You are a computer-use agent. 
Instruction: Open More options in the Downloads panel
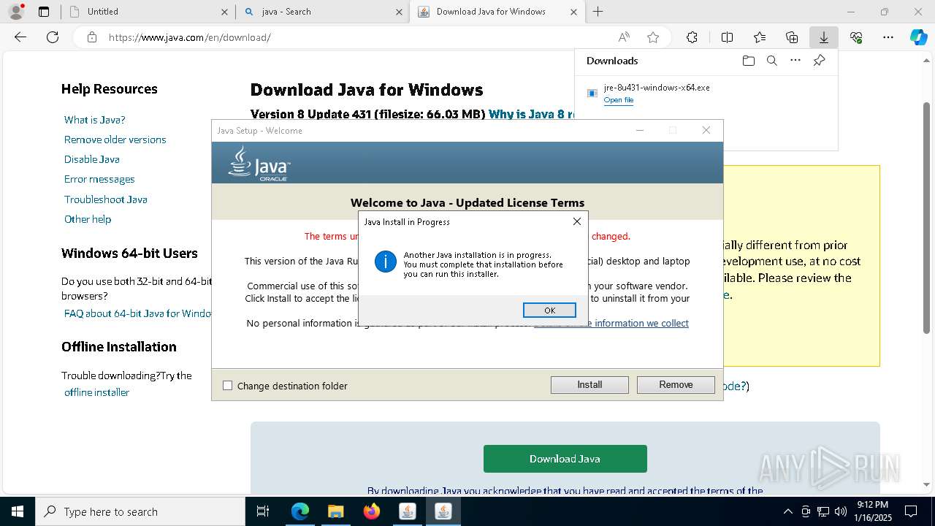[x=795, y=61]
